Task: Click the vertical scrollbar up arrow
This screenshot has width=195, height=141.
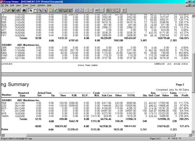Action: point(193,16)
